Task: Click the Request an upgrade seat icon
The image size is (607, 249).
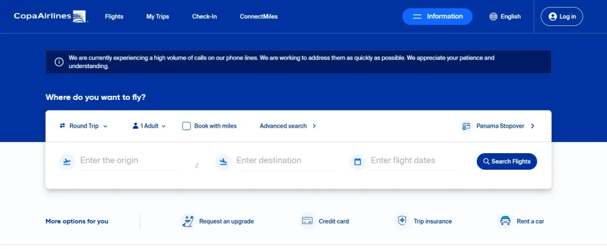Action: tap(188, 221)
